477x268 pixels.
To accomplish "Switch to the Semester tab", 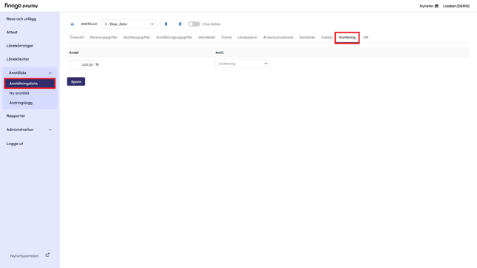I will tap(307, 37).
